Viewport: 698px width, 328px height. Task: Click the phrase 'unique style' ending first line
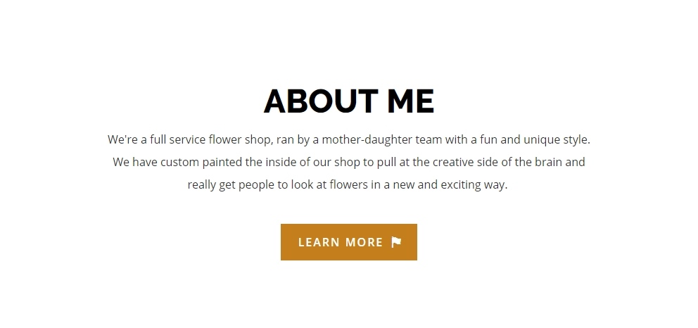(557, 140)
